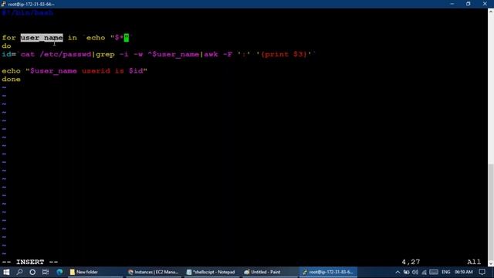494x278 pixels.
Task: Click the 'do' keyword line
Action: (x=6, y=46)
